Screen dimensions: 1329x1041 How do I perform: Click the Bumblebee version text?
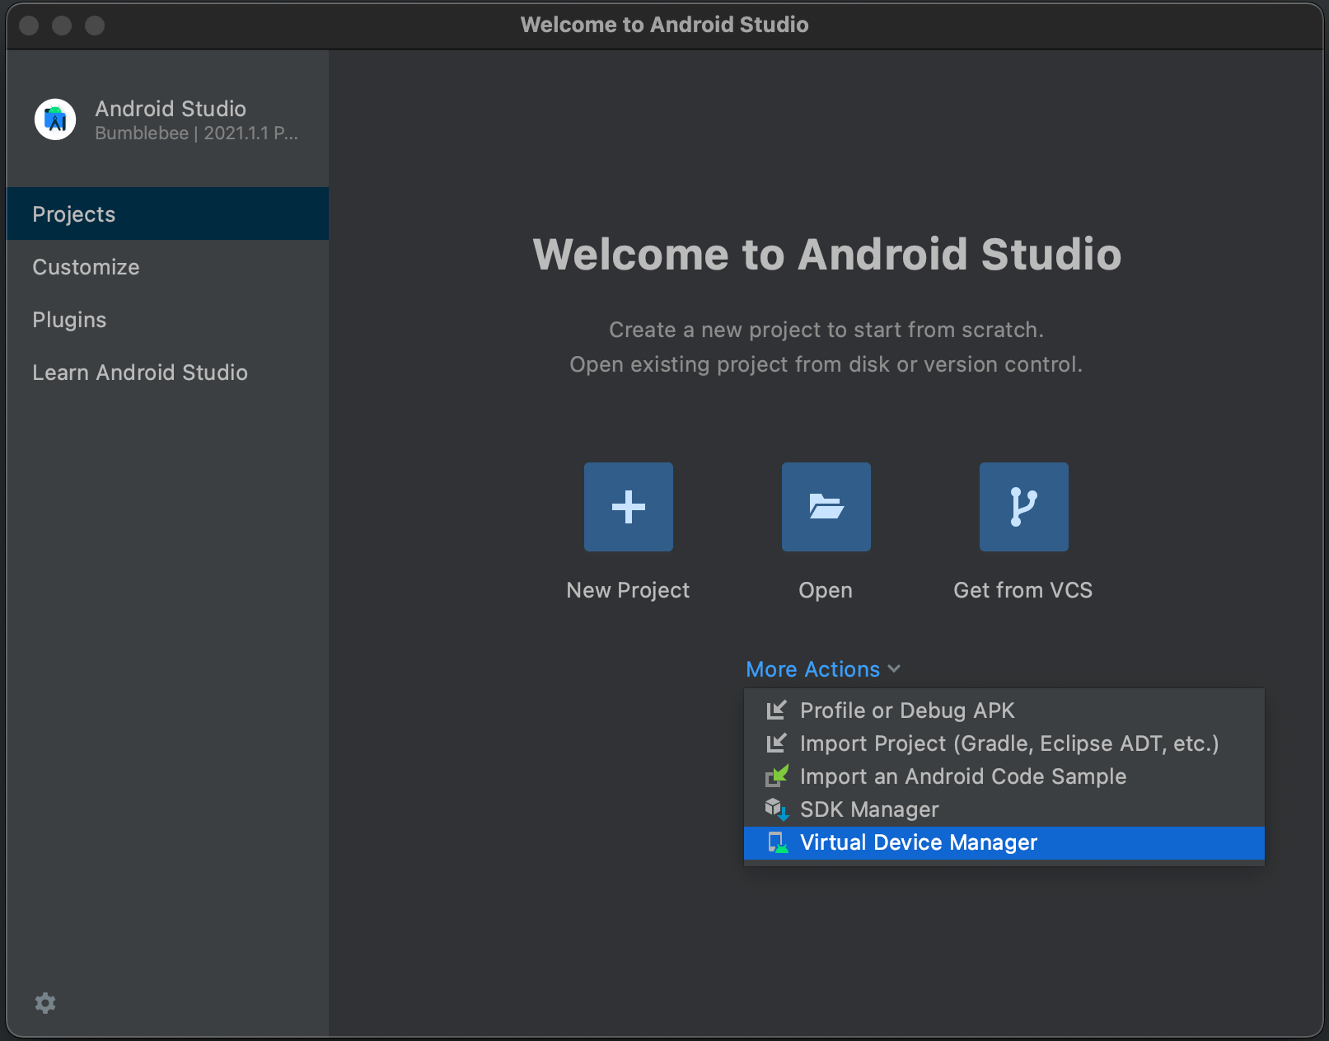tap(196, 134)
